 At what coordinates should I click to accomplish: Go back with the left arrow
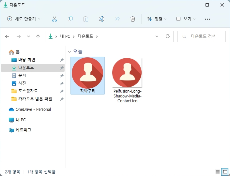click(7, 37)
